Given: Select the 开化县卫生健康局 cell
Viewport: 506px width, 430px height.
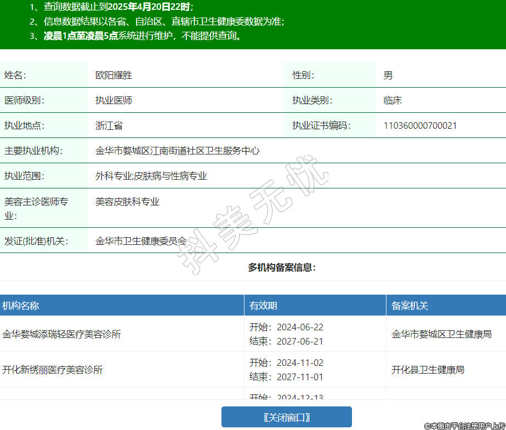Looking at the screenshot, I should click(x=428, y=370).
